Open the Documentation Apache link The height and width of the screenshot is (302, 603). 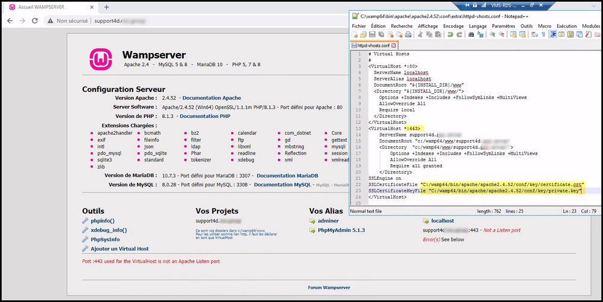[x=212, y=98]
